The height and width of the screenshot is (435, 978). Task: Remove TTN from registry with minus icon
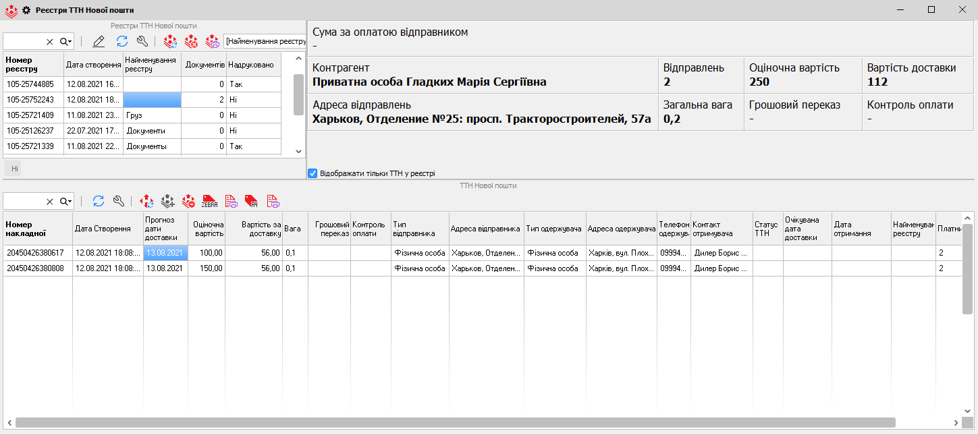click(x=188, y=201)
